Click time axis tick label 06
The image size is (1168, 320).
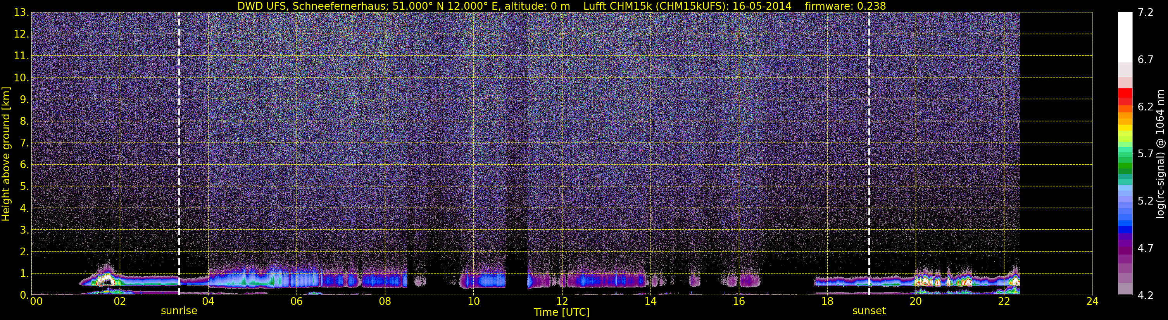pos(297,301)
